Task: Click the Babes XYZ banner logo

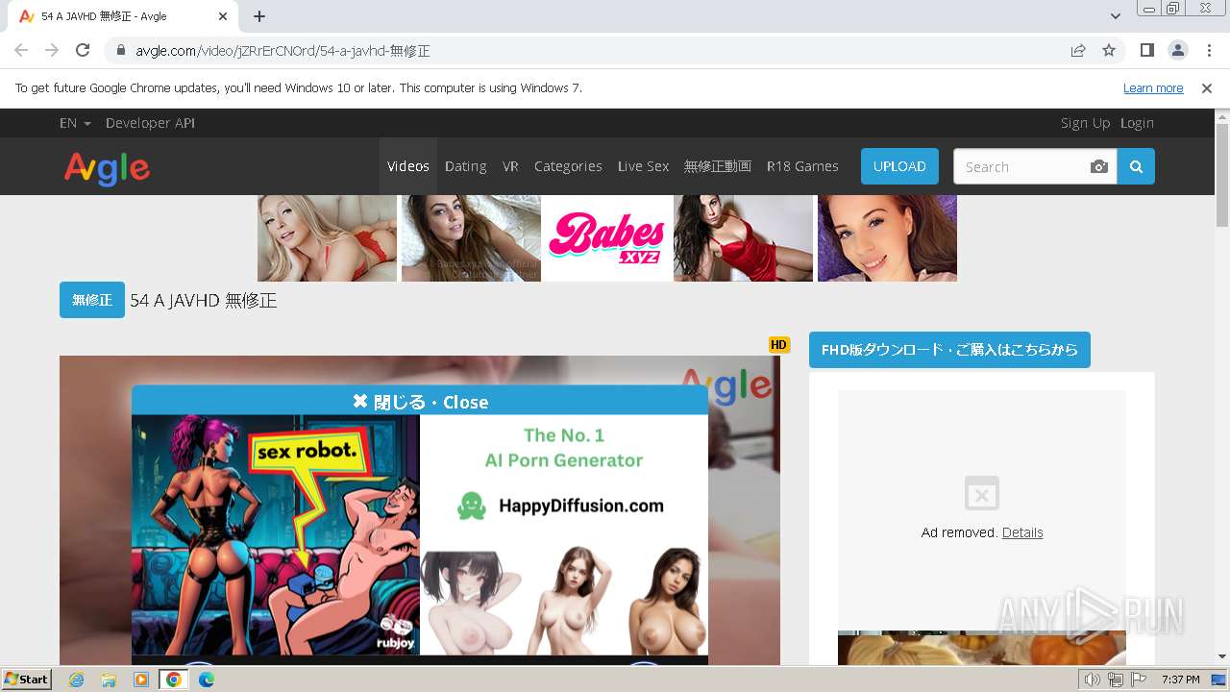Action: (607, 238)
